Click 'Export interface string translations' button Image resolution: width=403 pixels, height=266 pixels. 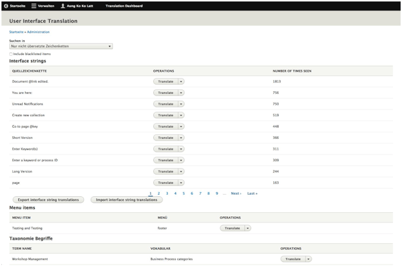coord(48,200)
